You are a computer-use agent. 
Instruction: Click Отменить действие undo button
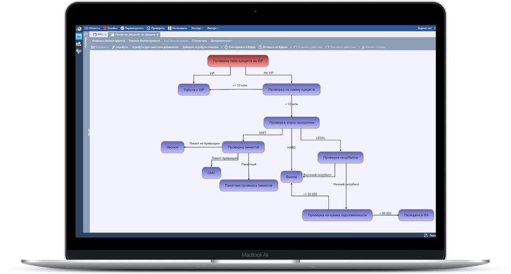click(x=307, y=47)
